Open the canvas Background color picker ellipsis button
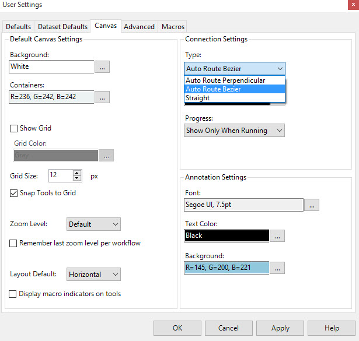The image size is (359, 341). (102, 67)
